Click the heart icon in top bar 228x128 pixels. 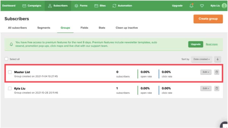point(202,6)
